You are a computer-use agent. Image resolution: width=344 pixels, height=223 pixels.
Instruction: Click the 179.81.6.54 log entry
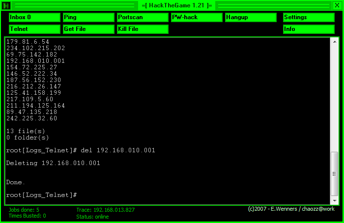pyautogui.click(x=28, y=42)
